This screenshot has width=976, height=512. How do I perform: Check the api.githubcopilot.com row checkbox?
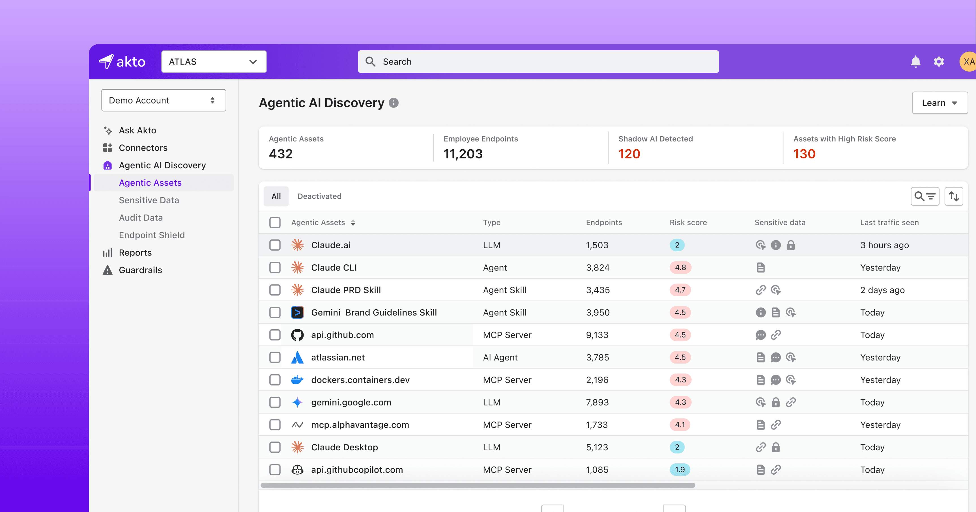pyautogui.click(x=275, y=470)
